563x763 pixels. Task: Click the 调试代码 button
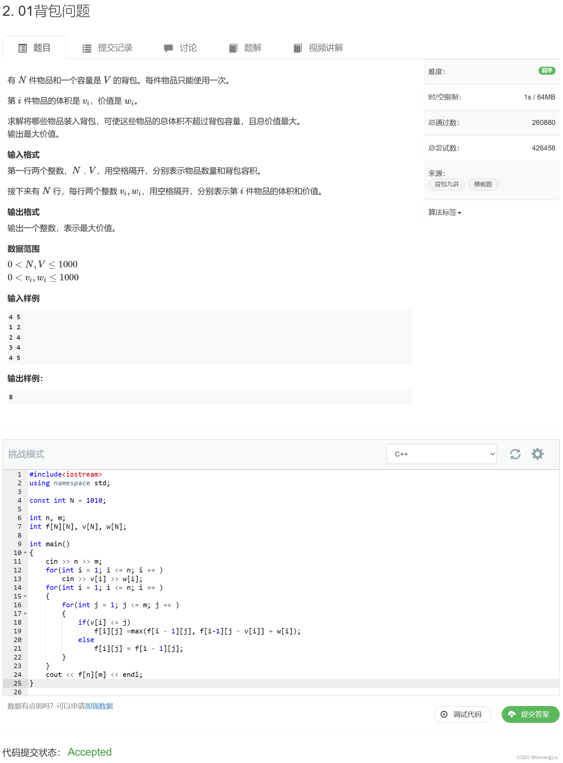coord(463,714)
